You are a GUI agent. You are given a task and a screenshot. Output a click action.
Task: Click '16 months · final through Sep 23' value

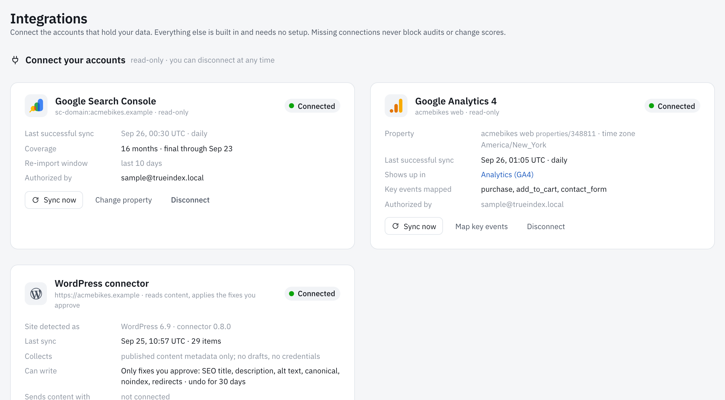pos(177,149)
